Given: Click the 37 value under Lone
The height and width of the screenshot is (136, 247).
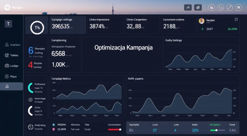Looking at the screenshot, I should (155, 130).
